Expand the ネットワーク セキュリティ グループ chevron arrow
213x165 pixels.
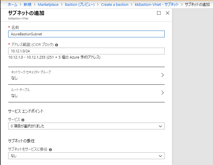(163, 75)
